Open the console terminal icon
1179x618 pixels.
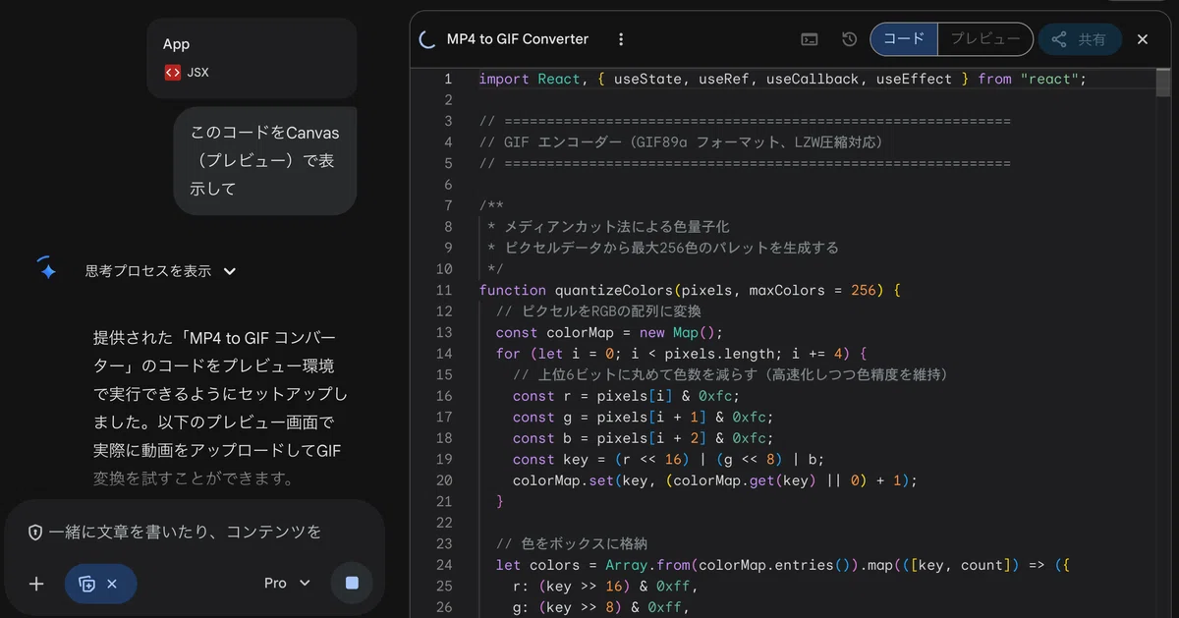tap(810, 39)
